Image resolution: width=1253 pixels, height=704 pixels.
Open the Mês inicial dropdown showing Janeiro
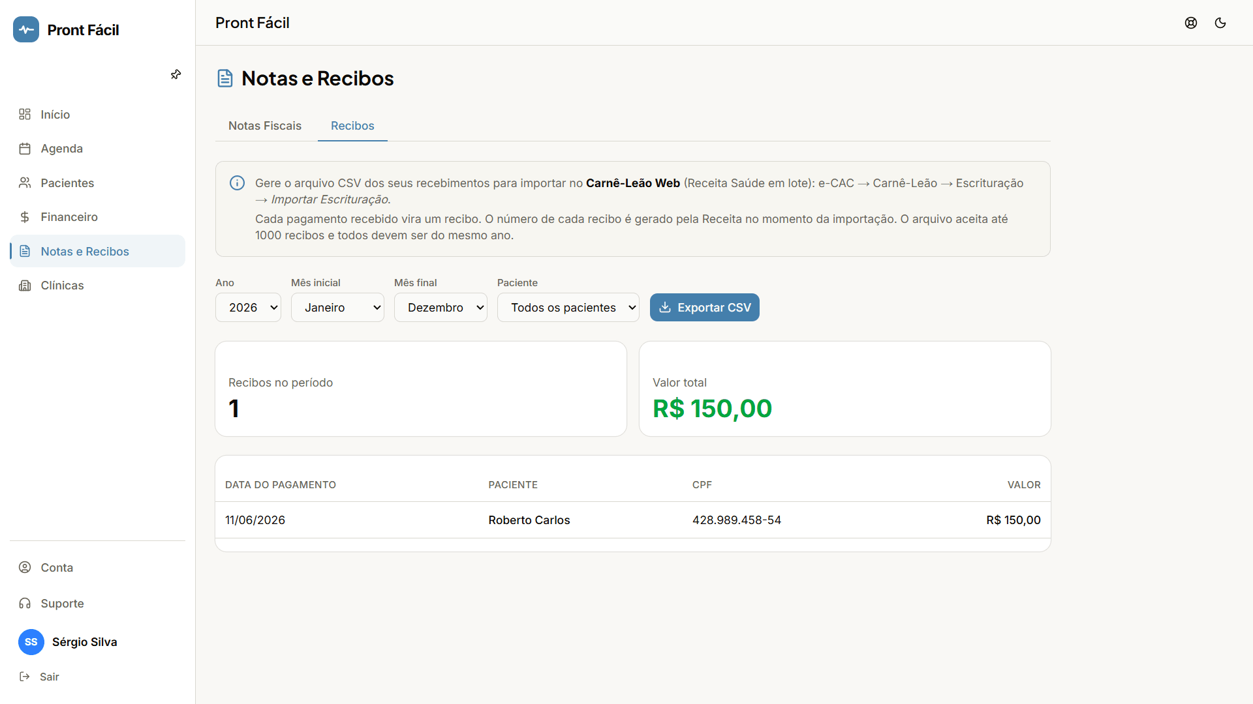tap(337, 308)
